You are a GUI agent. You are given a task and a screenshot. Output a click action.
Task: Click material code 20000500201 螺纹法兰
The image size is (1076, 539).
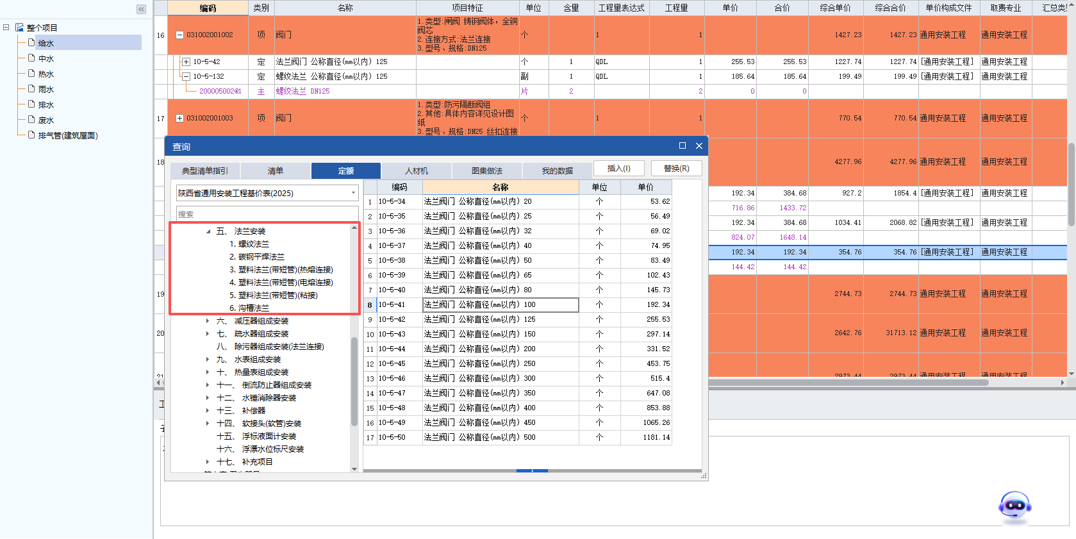click(x=220, y=92)
